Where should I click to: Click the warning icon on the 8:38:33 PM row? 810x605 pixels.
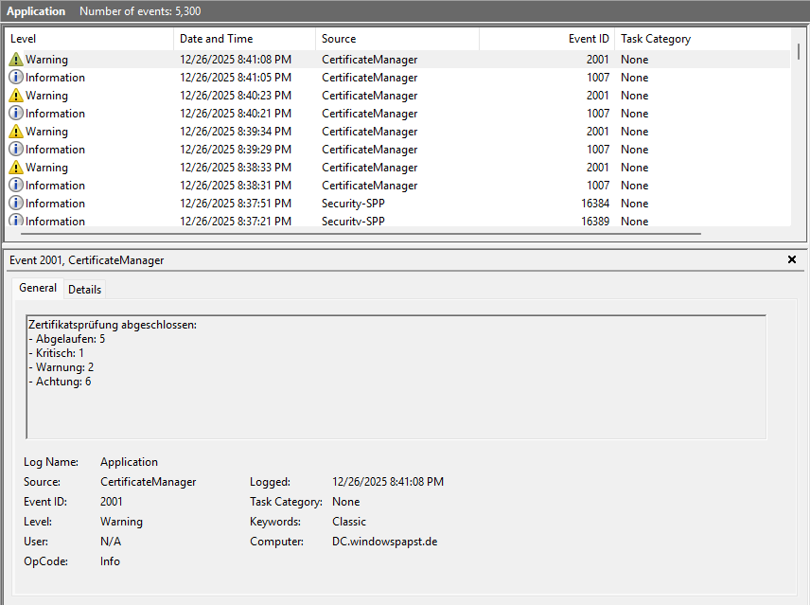click(17, 167)
